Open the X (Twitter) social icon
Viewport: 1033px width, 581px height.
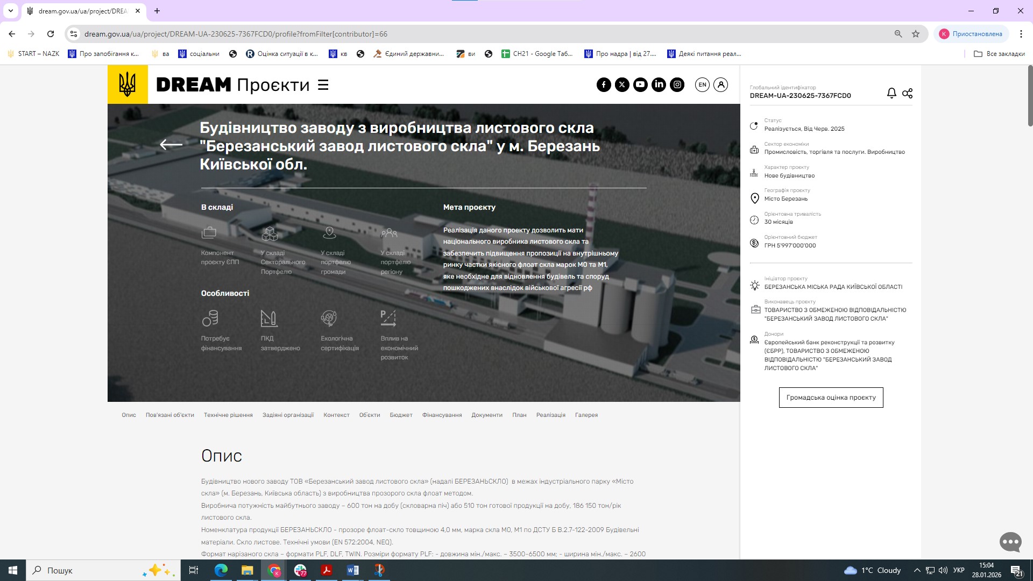[622, 84]
